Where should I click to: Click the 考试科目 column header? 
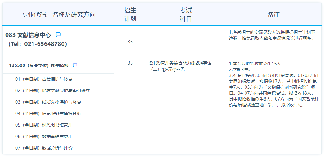[186, 15]
